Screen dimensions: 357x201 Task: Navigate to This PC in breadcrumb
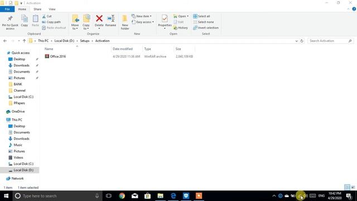click(x=44, y=41)
